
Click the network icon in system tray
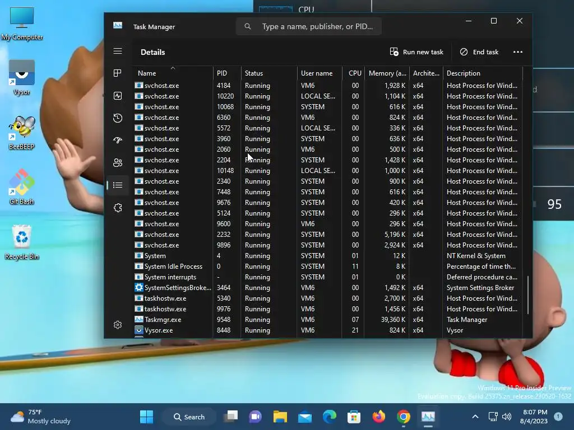pyautogui.click(x=493, y=417)
